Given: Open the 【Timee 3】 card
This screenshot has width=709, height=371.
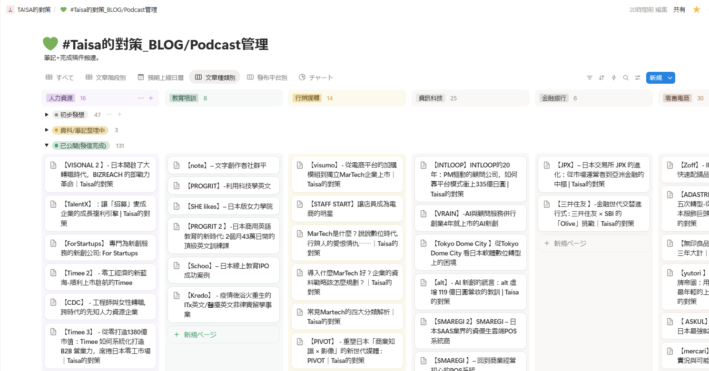Looking at the screenshot, I should click(100, 345).
